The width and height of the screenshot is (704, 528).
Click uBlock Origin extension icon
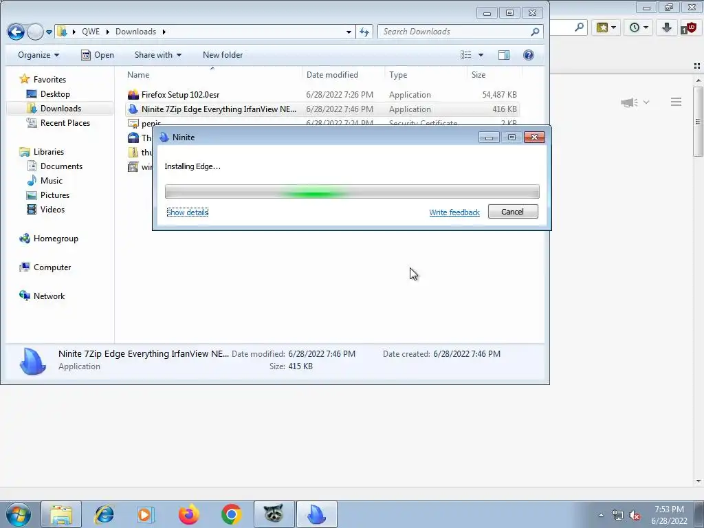click(689, 27)
